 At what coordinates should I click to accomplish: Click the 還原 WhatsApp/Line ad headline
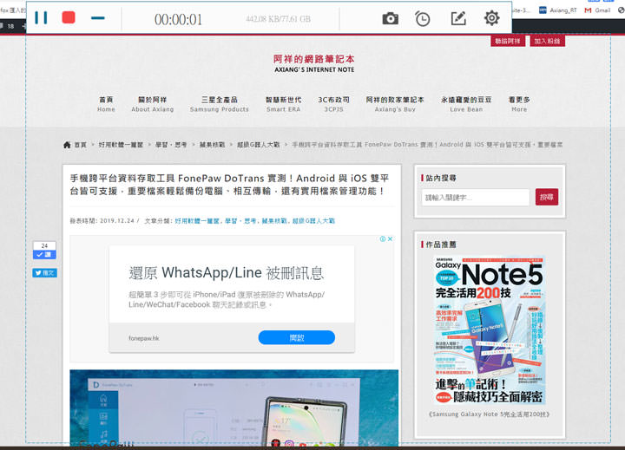(226, 273)
